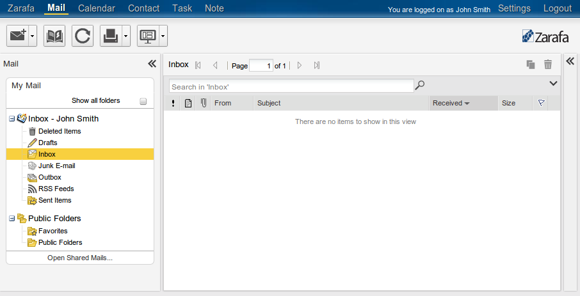
Task: Sort by the Size column
Action: tap(515, 103)
